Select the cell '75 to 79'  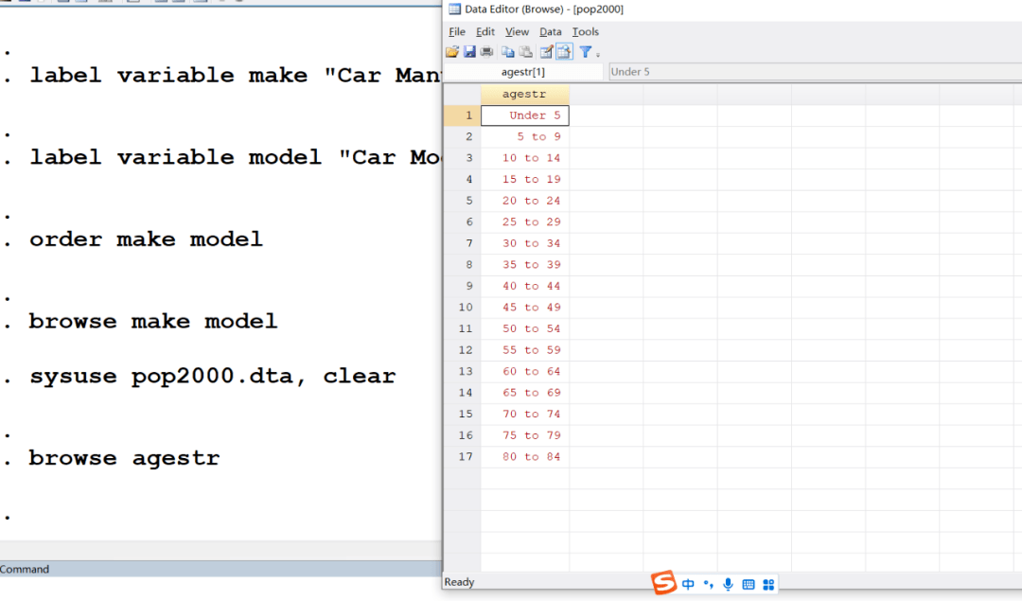[x=524, y=435]
